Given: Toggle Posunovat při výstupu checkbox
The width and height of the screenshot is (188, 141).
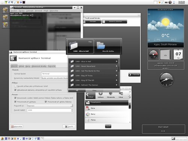Looking at the screenshot, I should 15,102.
